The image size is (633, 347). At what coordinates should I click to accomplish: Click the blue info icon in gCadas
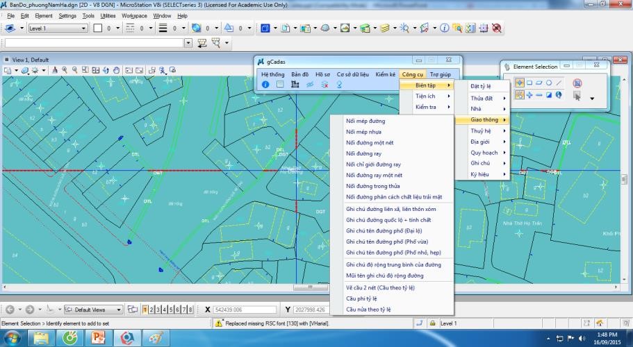click(265, 85)
